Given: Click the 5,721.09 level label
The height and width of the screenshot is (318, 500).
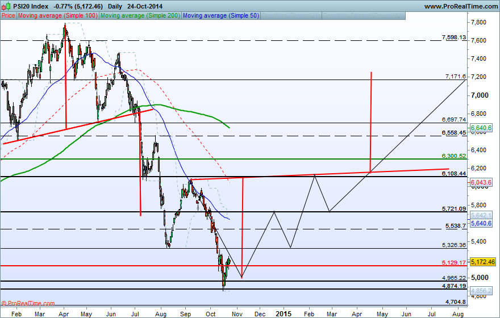Looking at the screenshot, I should [x=454, y=209].
